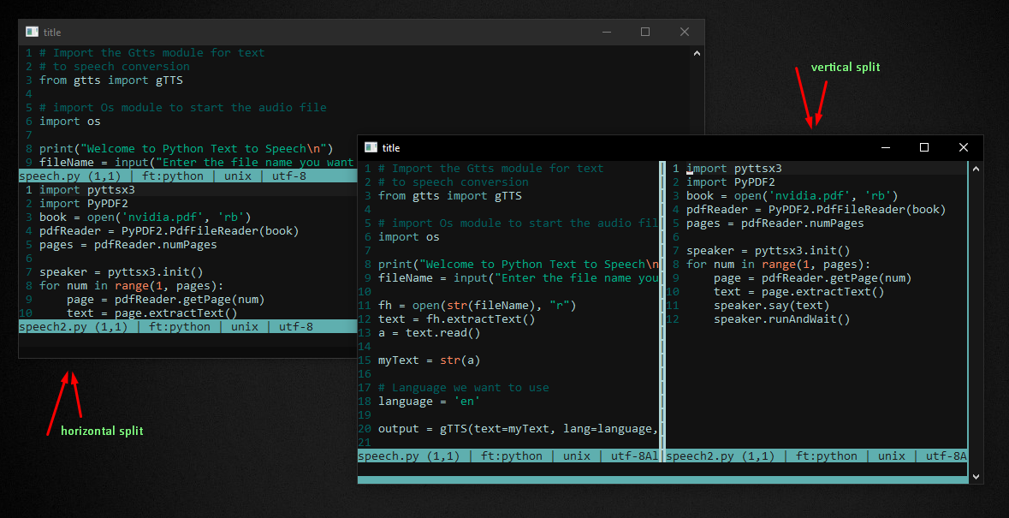Click 'utf-8' in the back window's speech2.py status bar
The width and height of the screenshot is (1009, 518).
pyautogui.click(x=296, y=327)
